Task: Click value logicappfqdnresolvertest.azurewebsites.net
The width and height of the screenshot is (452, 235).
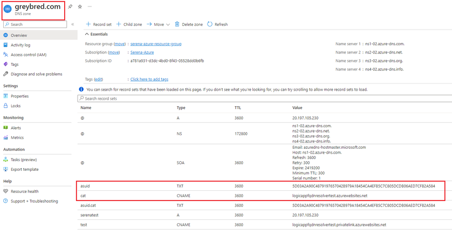Action: click(330, 196)
